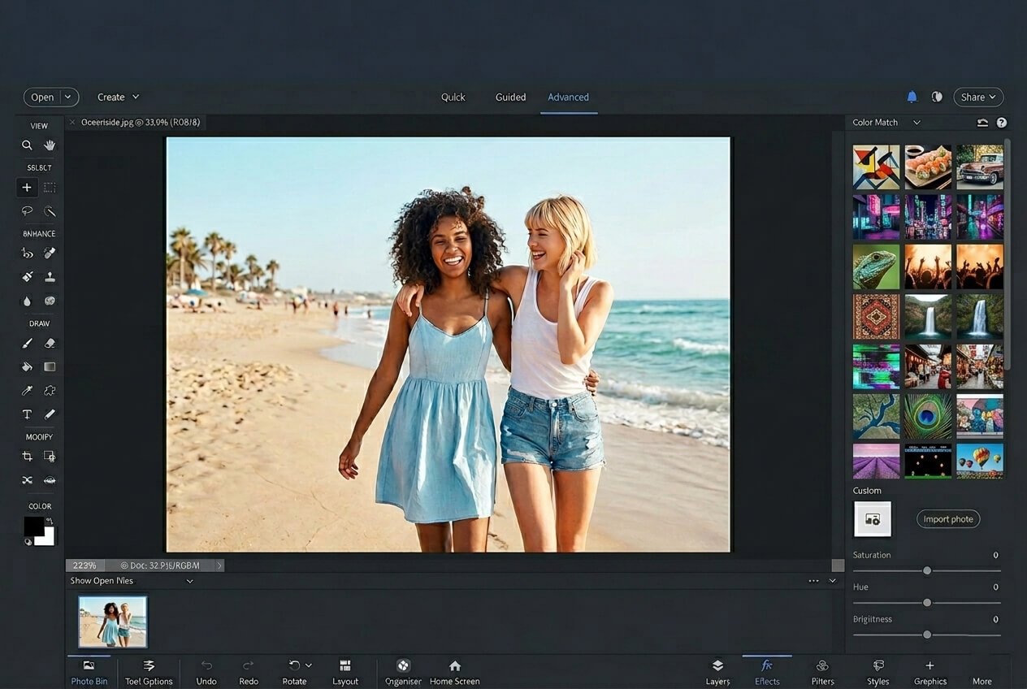Open the Create menu
The width and height of the screenshot is (1027, 689).
pos(118,97)
